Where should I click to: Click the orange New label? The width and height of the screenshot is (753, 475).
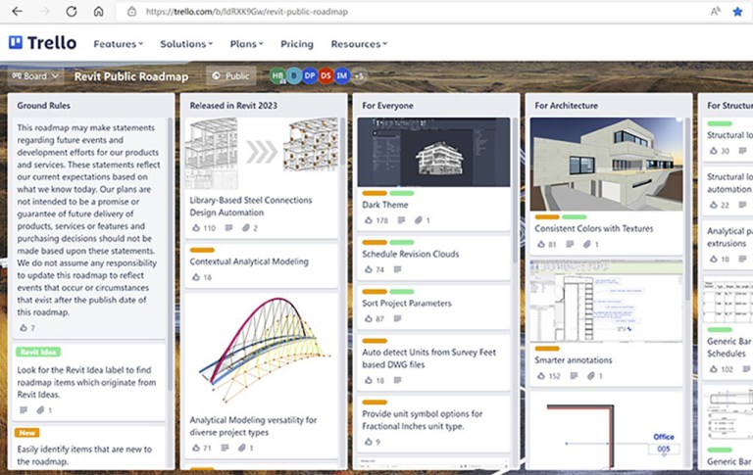coord(26,433)
